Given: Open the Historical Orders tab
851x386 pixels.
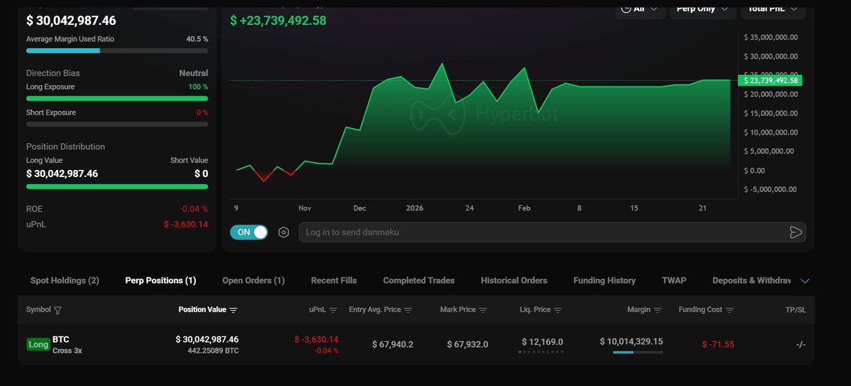Looking at the screenshot, I should point(514,280).
